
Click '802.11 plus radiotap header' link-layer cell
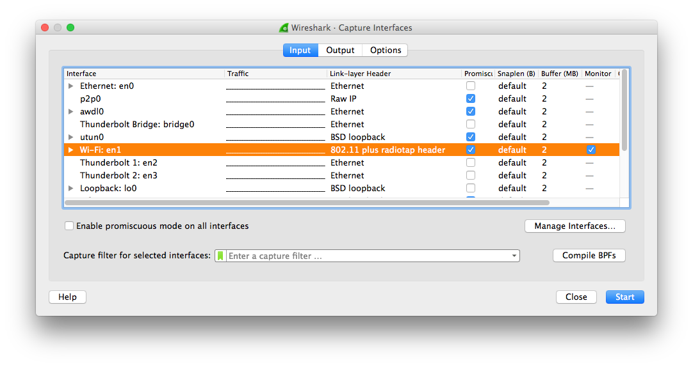[388, 150]
